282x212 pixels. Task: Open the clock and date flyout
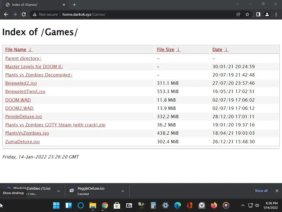pos(270,205)
